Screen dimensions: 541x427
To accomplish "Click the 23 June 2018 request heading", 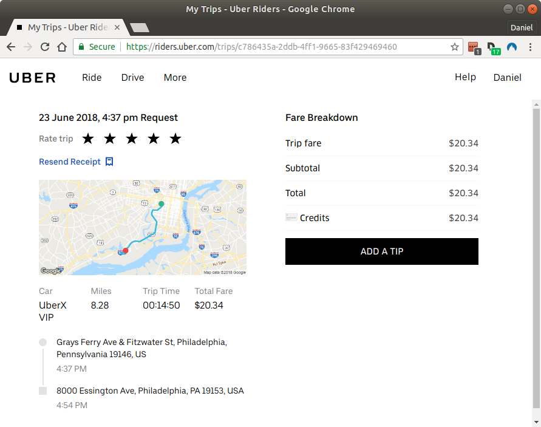I will pos(108,118).
